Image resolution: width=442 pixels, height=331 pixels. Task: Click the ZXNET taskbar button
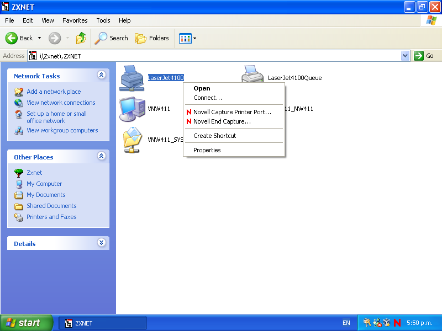tap(103, 323)
